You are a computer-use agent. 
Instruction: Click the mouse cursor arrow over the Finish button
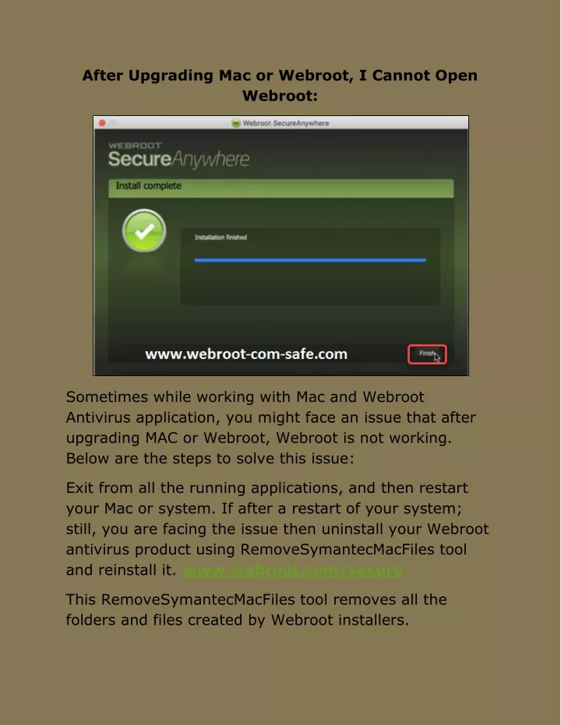click(x=437, y=357)
